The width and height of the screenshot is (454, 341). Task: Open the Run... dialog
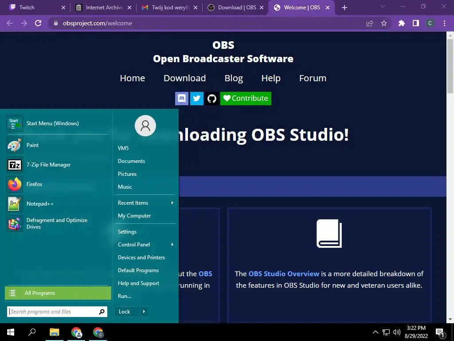pyautogui.click(x=125, y=296)
